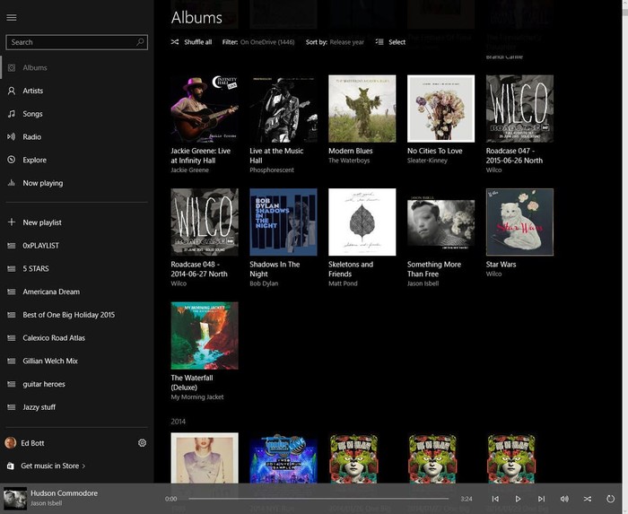Click Shuffle all button
The image size is (628, 514).
pyautogui.click(x=191, y=42)
